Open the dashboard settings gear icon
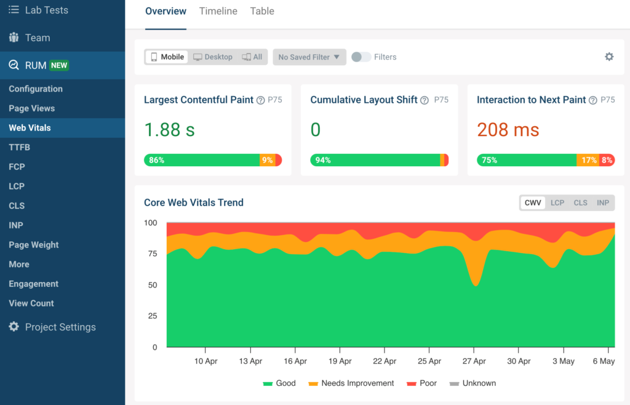The height and width of the screenshot is (405, 630). 609,56
